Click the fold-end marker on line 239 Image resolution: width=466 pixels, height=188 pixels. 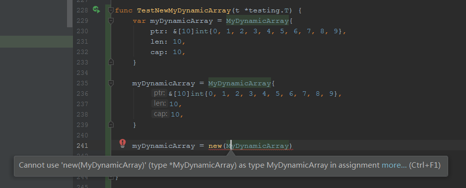(x=111, y=125)
